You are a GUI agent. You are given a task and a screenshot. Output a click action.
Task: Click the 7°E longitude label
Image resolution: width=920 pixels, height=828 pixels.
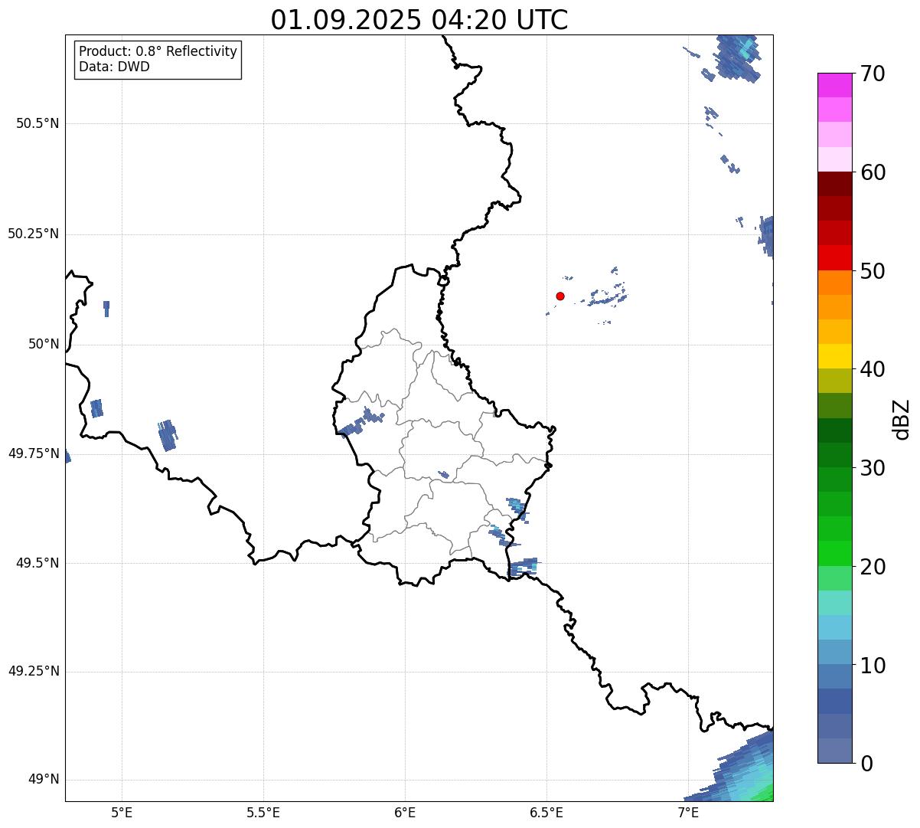(x=688, y=813)
